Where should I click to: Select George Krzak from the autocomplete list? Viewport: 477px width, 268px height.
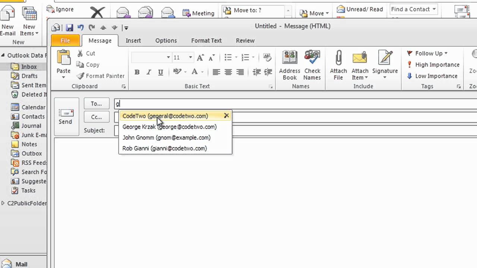click(x=170, y=127)
